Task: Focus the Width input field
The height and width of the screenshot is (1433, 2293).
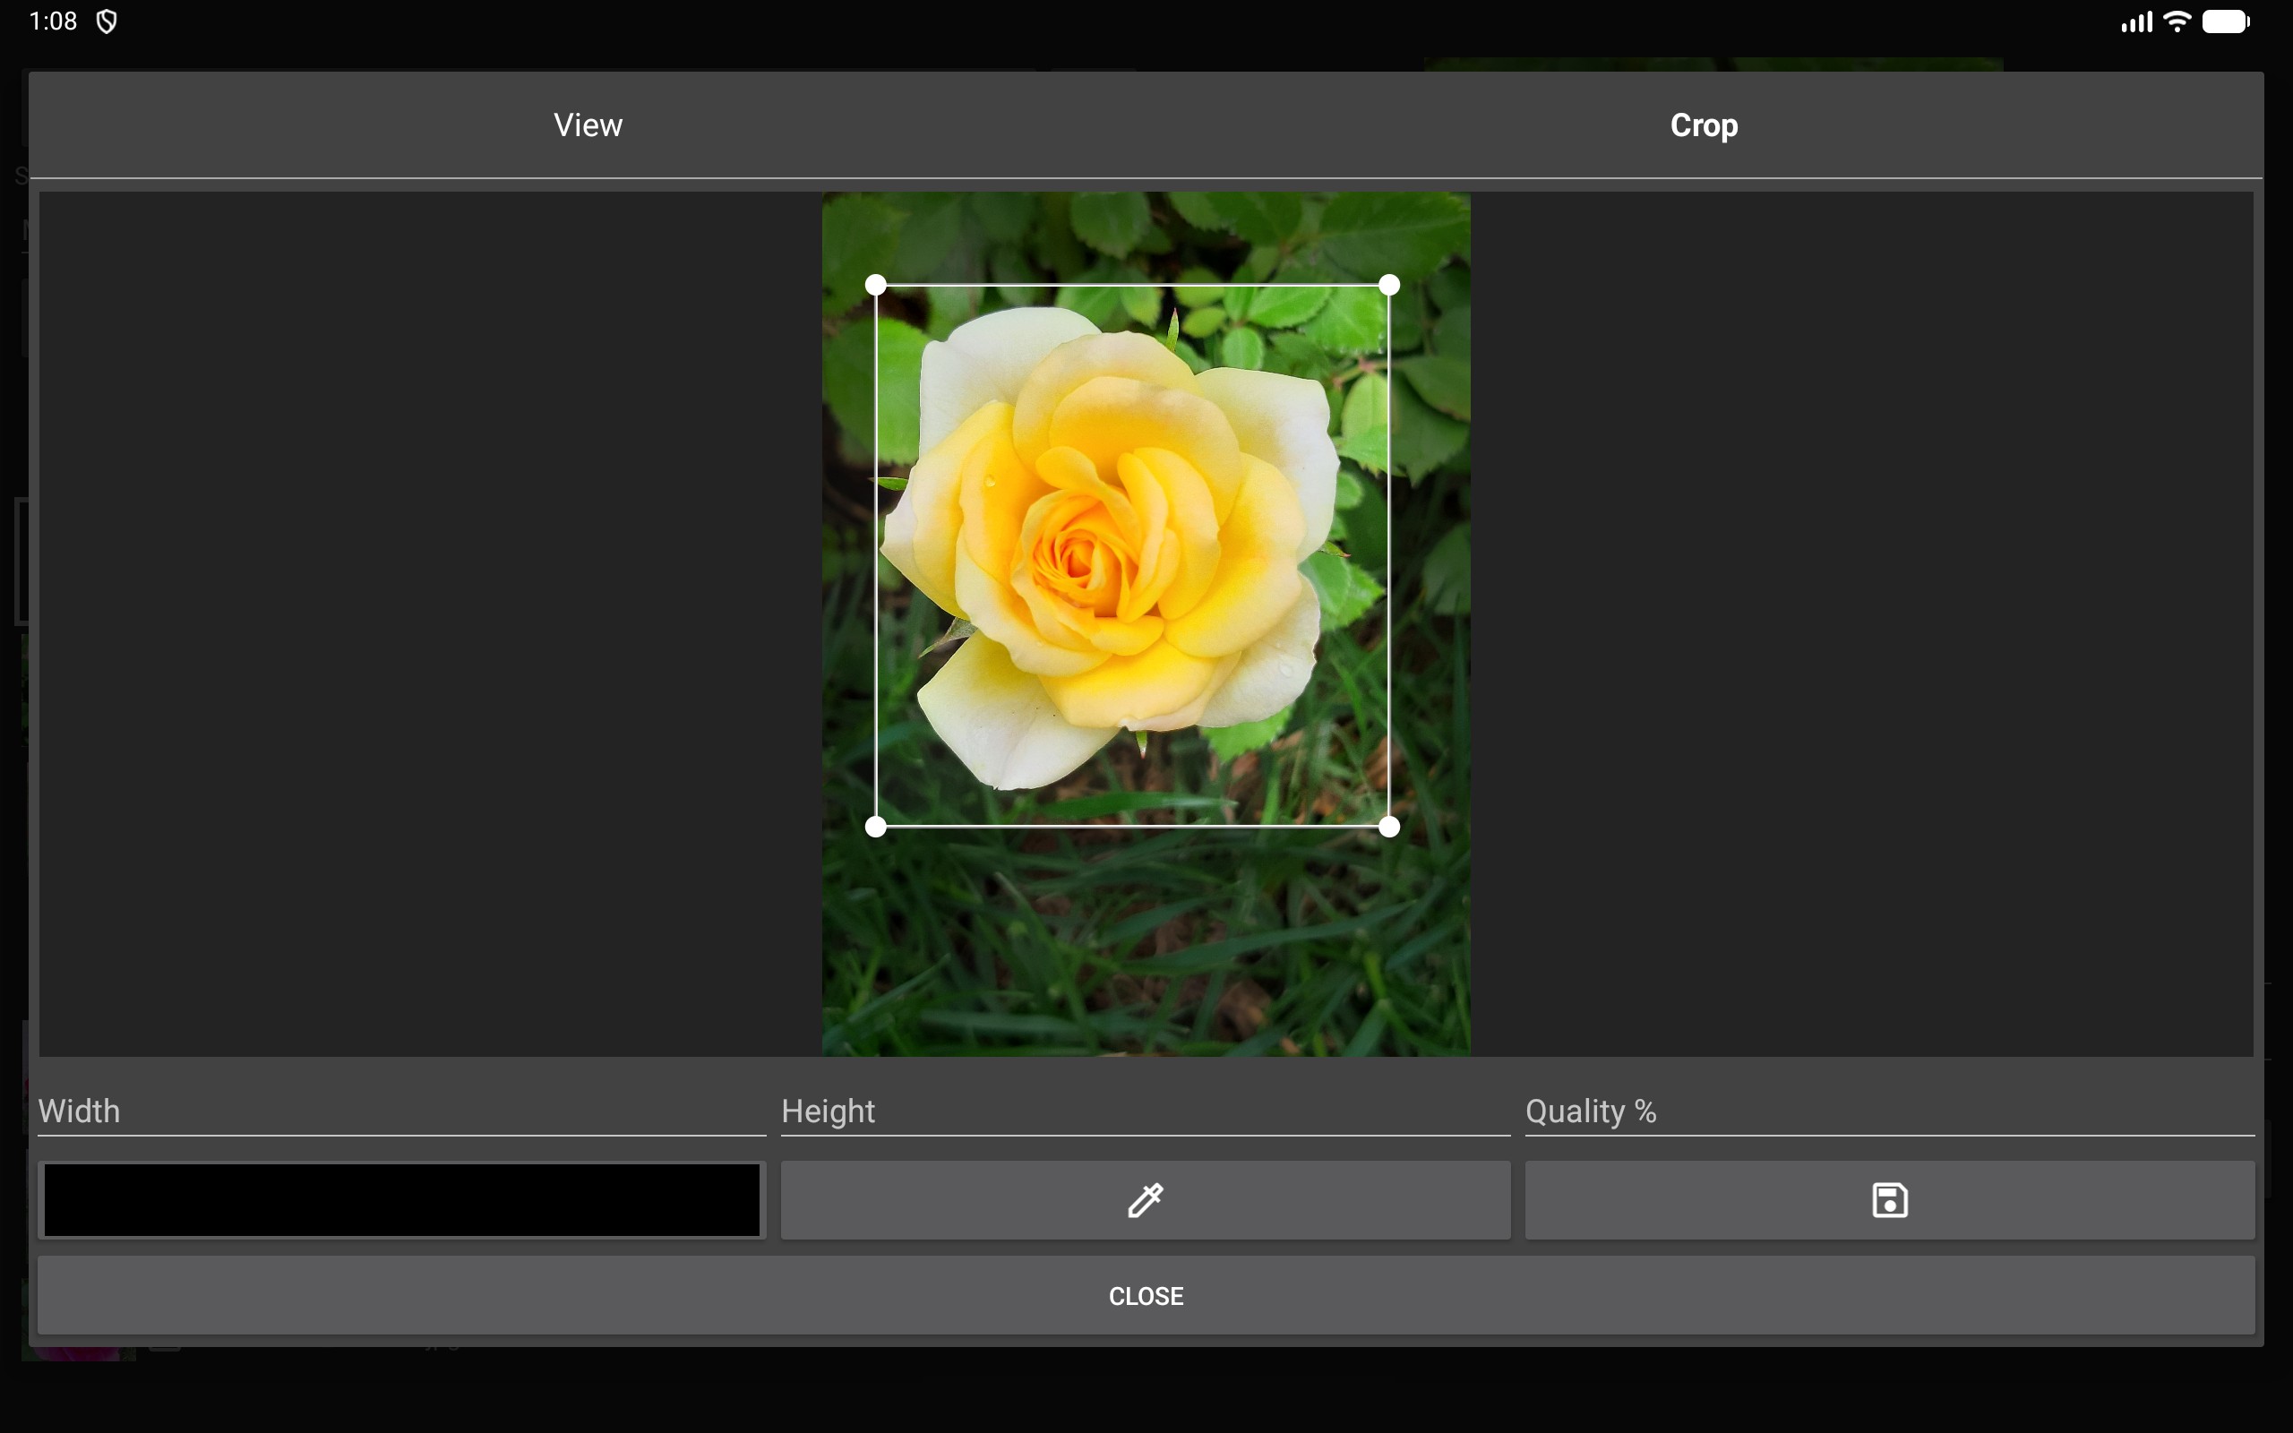Action: click(x=402, y=1111)
